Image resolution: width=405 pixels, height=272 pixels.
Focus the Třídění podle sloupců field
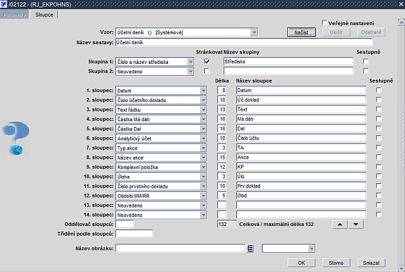[x=134, y=233]
